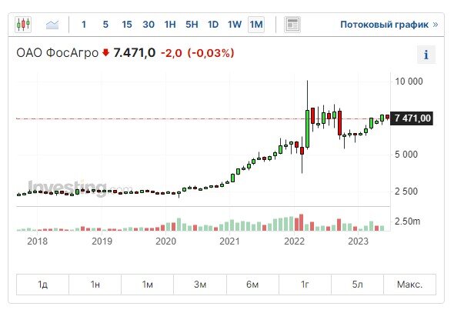Click the 2022 year label
Image resolution: width=454 pixels, height=313 pixels.
pyautogui.click(x=294, y=241)
